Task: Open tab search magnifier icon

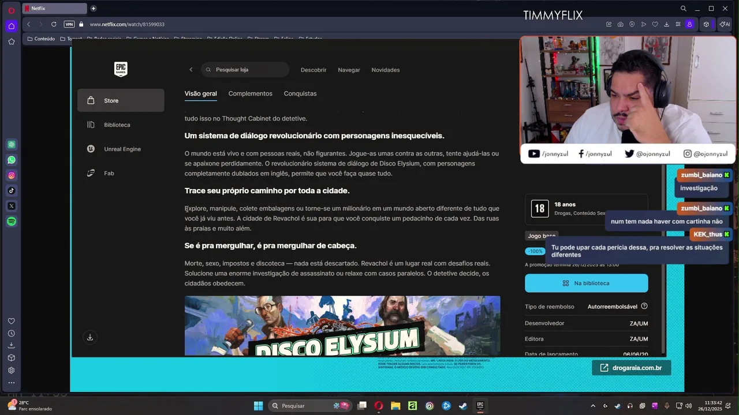Action: 684,8
